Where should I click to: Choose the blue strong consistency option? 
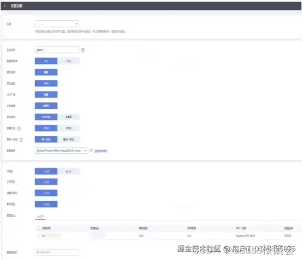point(46,139)
